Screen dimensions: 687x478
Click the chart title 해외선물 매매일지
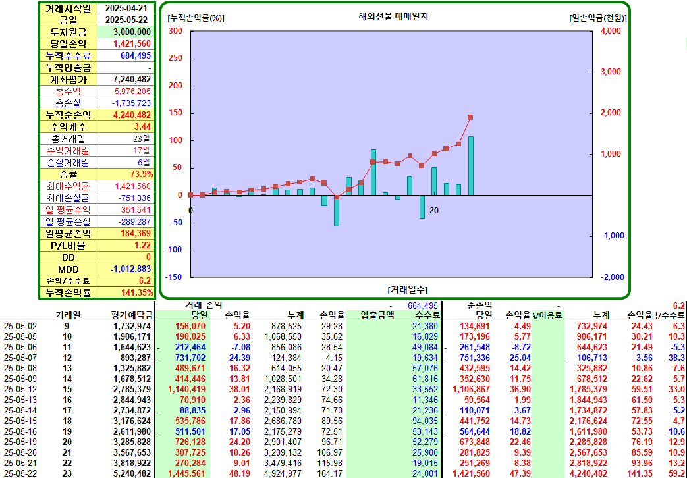393,16
